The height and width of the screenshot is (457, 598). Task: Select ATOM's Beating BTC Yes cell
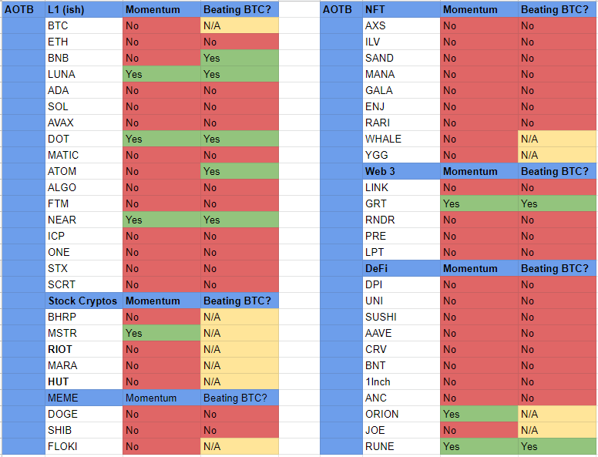coord(240,171)
